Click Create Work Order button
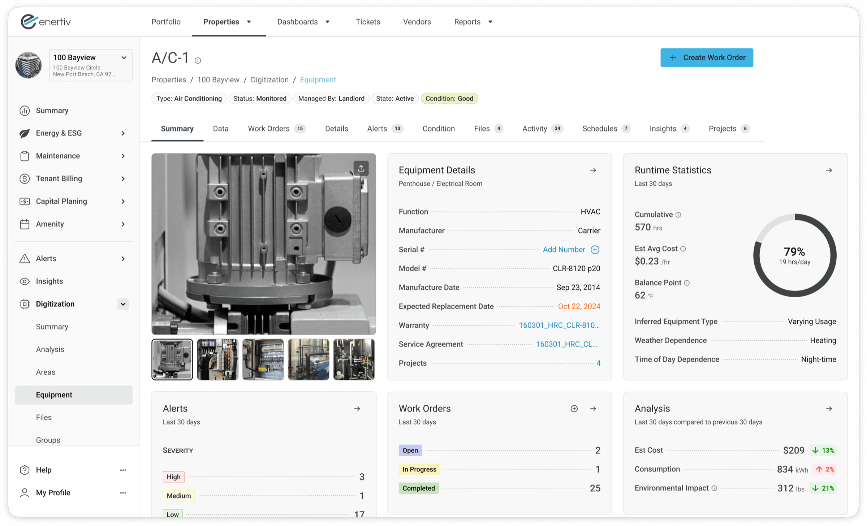Screen dimensions: 867x526 [x=707, y=57]
